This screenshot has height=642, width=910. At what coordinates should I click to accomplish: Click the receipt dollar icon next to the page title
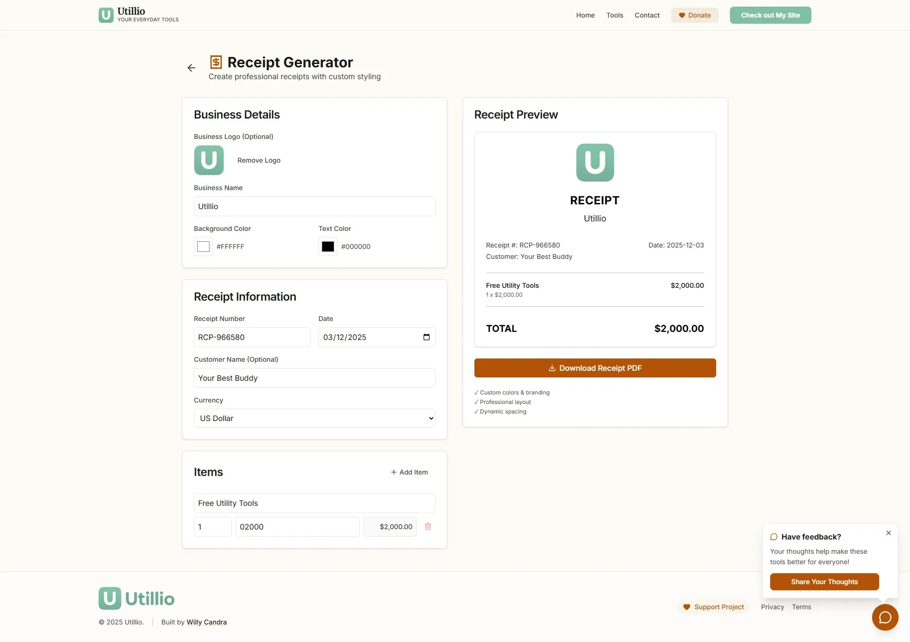tap(217, 62)
